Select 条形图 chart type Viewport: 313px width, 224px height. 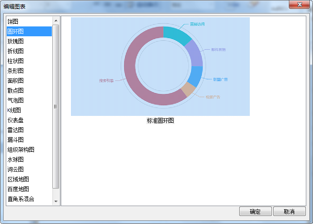(16, 71)
